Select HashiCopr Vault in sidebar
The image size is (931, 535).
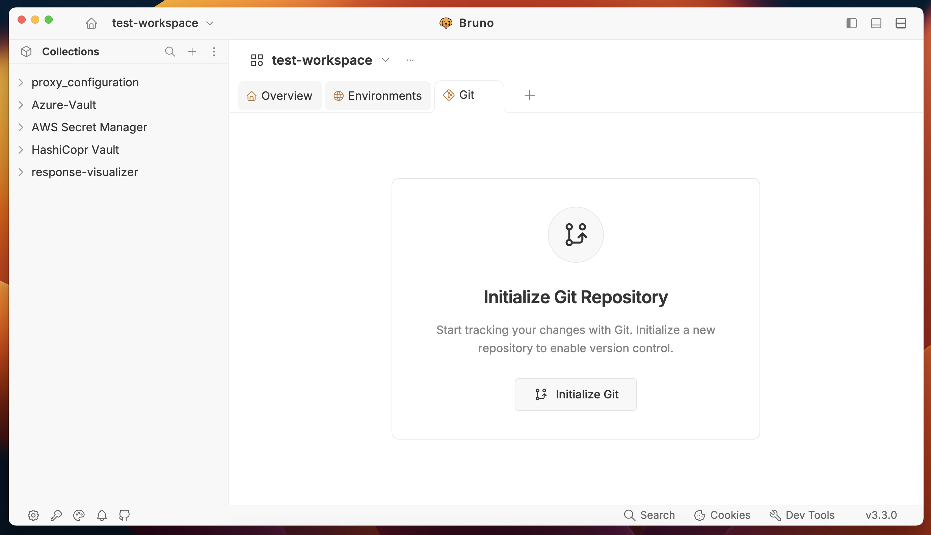click(x=75, y=149)
